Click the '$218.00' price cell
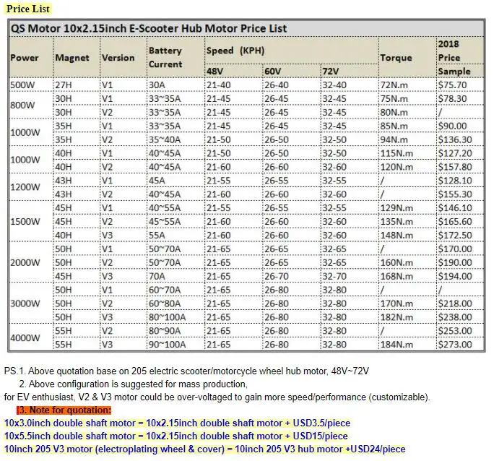Viewport: 494px width, 461px height. point(455,303)
